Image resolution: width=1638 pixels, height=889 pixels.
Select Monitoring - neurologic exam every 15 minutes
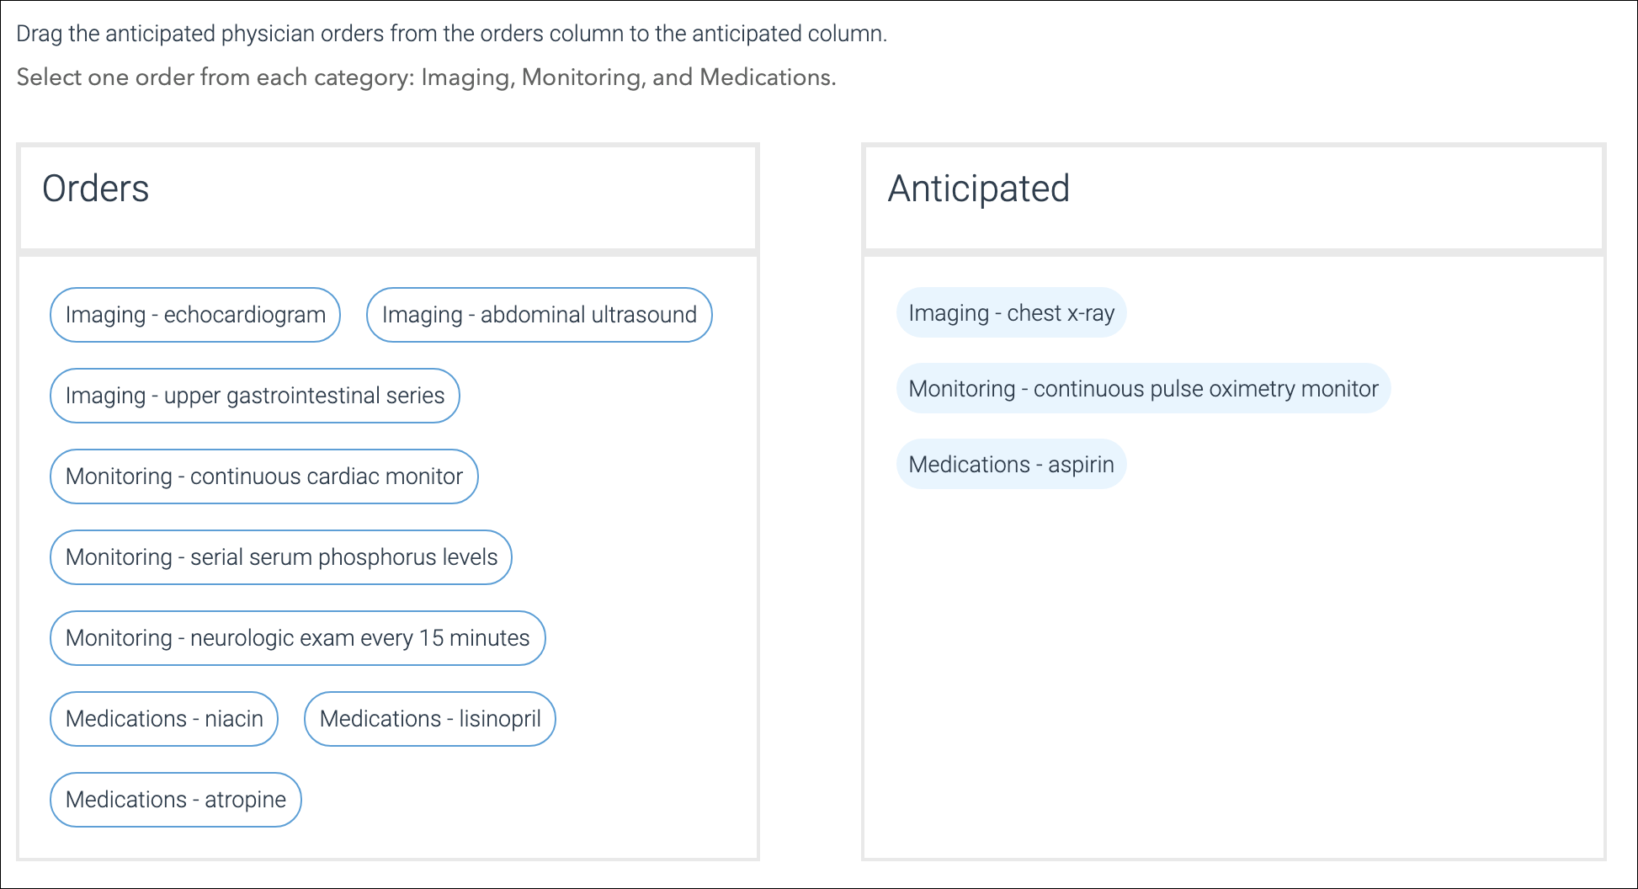click(x=298, y=638)
